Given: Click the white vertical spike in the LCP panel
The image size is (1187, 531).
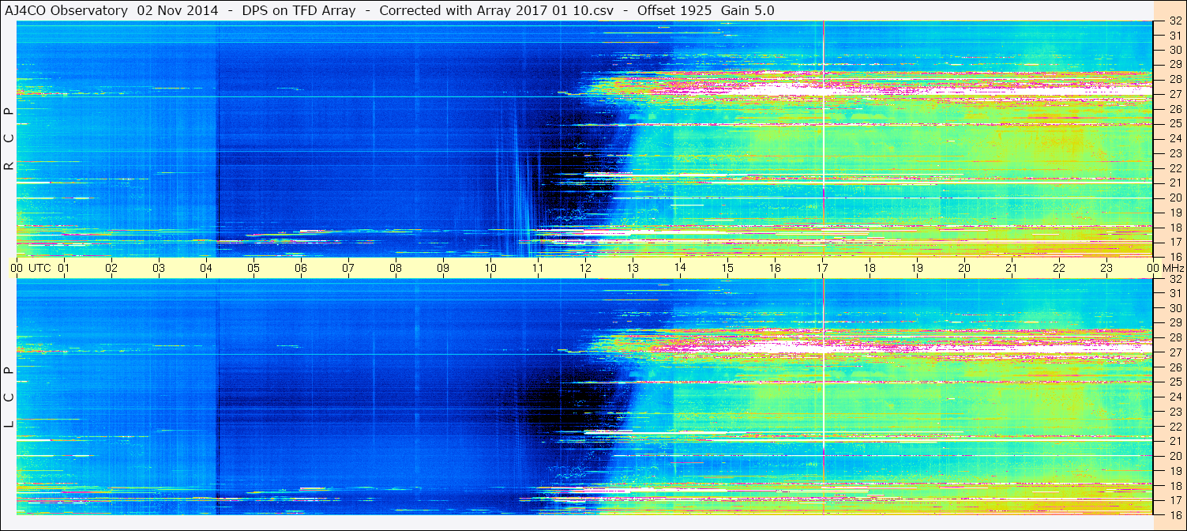Looking at the screenshot, I should (823, 395).
